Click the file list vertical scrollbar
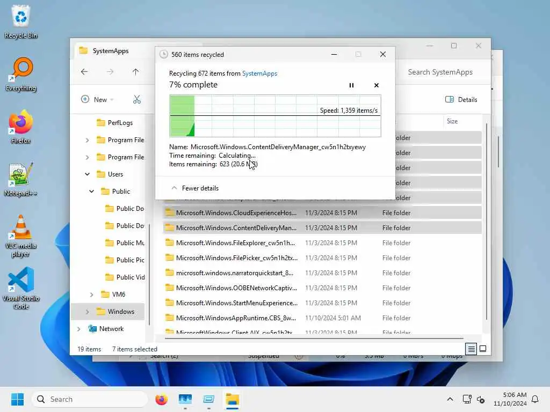Image resolution: width=550 pixels, height=412 pixels. pyautogui.click(x=487, y=222)
